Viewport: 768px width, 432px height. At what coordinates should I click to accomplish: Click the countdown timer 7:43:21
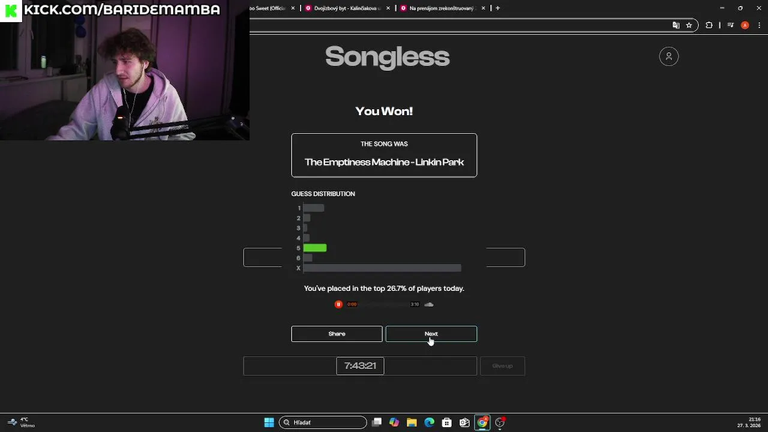pos(360,365)
